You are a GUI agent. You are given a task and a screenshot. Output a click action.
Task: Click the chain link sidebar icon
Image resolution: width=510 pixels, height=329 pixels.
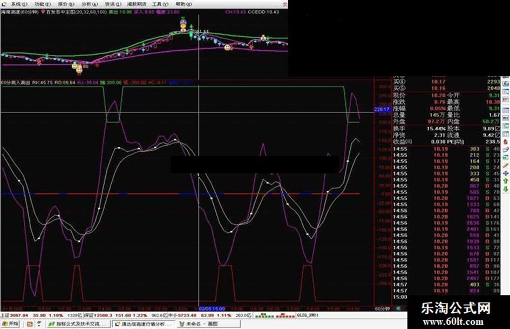point(506,150)
